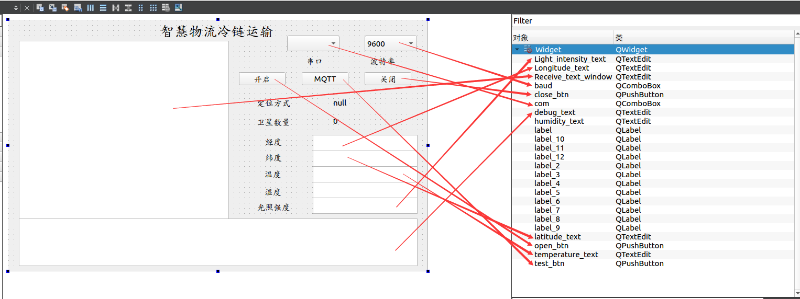
Task: Click the 开启 button on the form
Action: pos(262,79)
